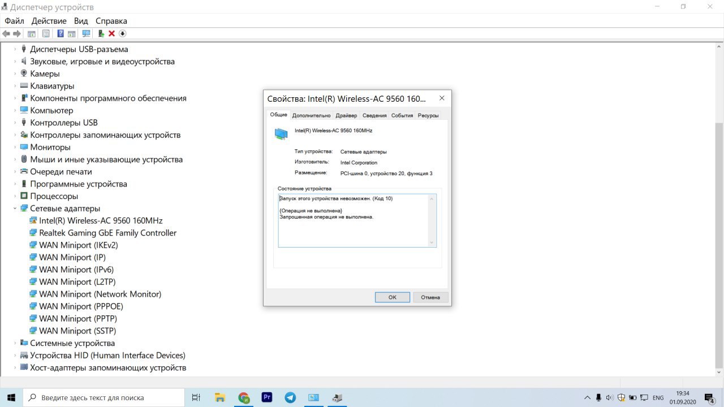The height and width of the screenshot is (407, 724).
Task: Click the Отмена button
Action: tap(430, 297)
